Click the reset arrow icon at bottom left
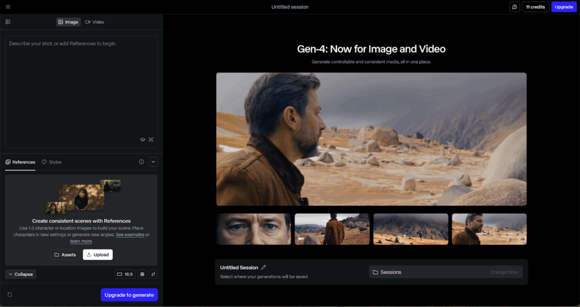Image resolution: width=580 pixels, height=307 pixels. click(10, 295)
